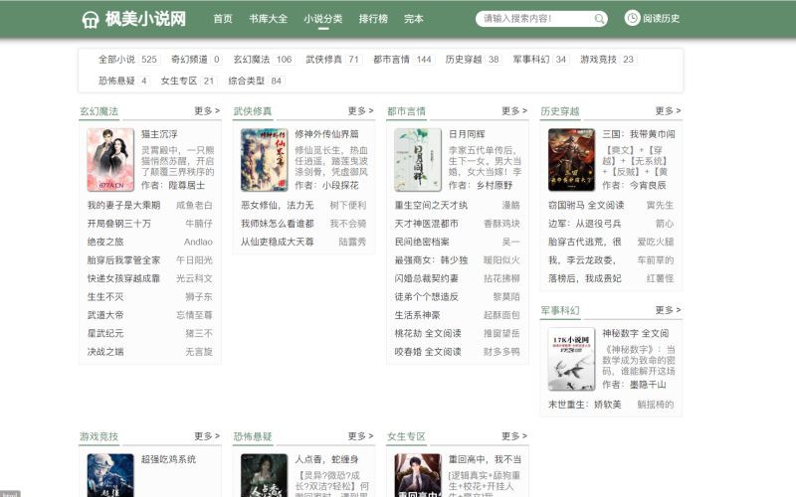Select the 武侠修真 71 category filter
Screen dimensions: 796x497
[333, 60]
